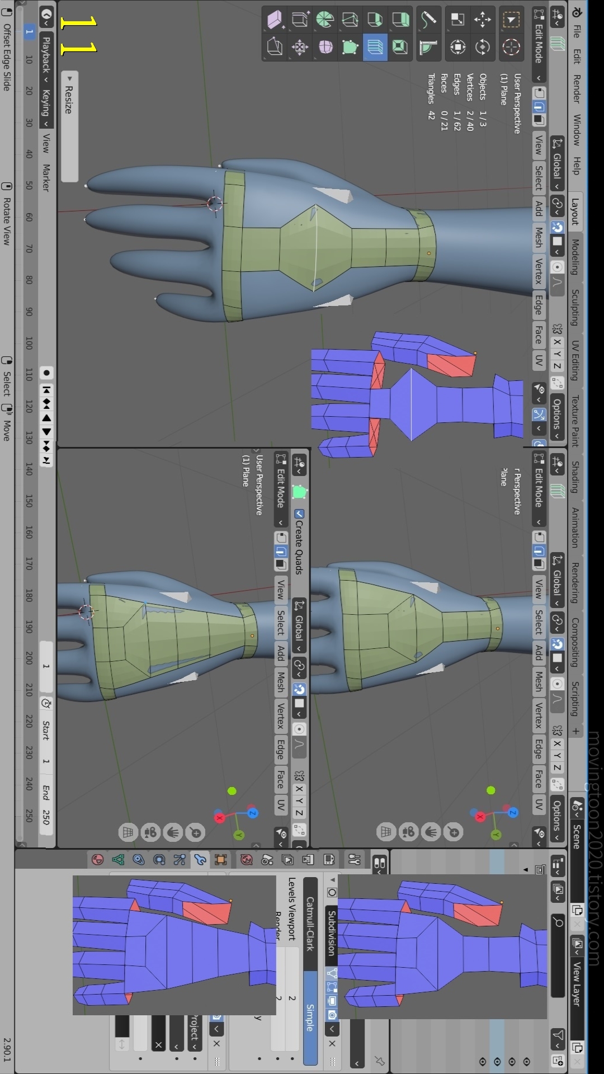Screen dimensions: 604x1074
Task: Open the Render menu
Action: (x=576, y=88)
